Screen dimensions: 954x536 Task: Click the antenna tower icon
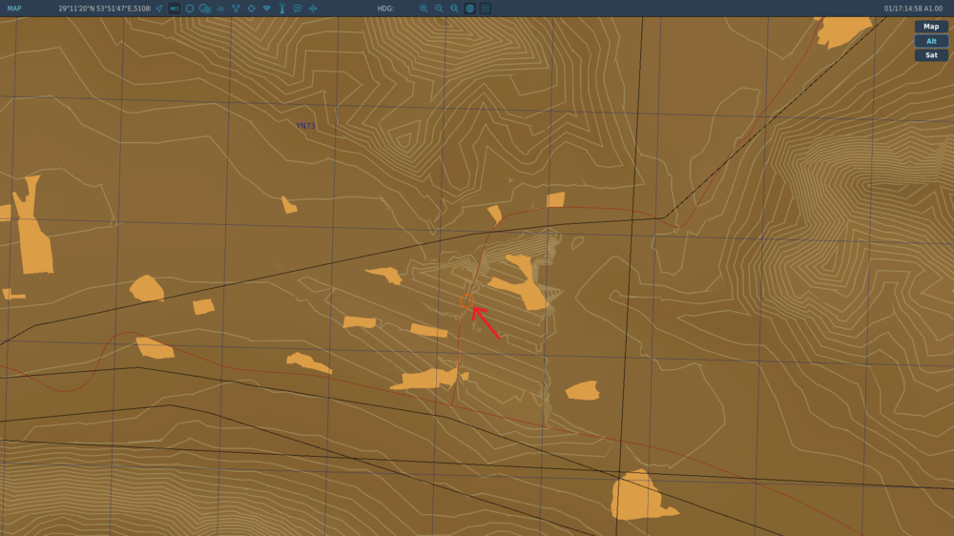(282, 9)
